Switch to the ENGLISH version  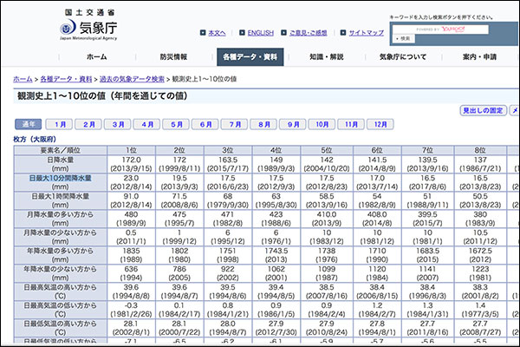(261, 33)
